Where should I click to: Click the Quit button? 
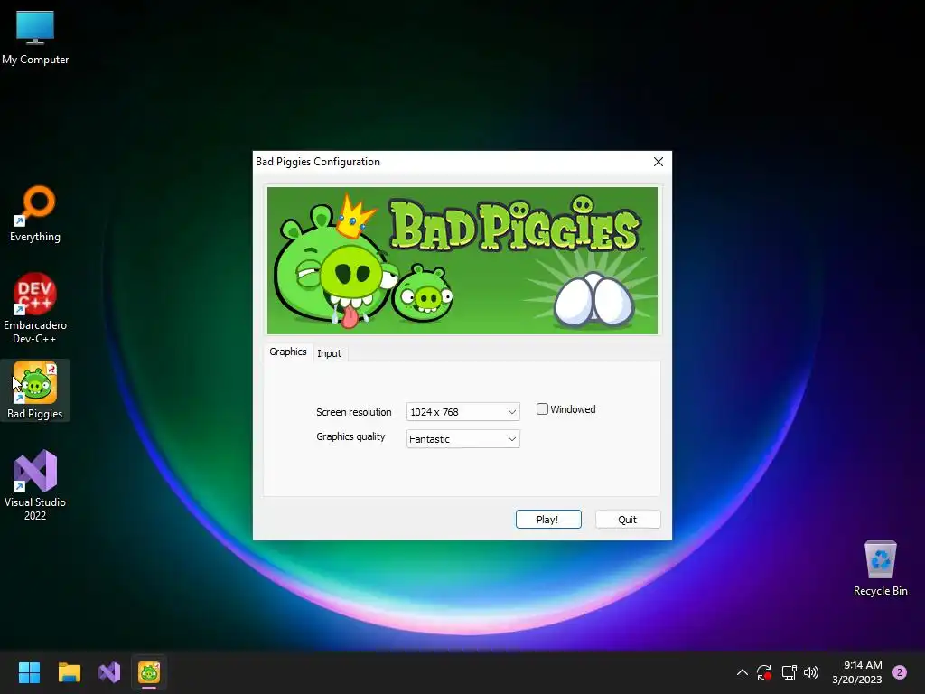(x=628, y=520)
